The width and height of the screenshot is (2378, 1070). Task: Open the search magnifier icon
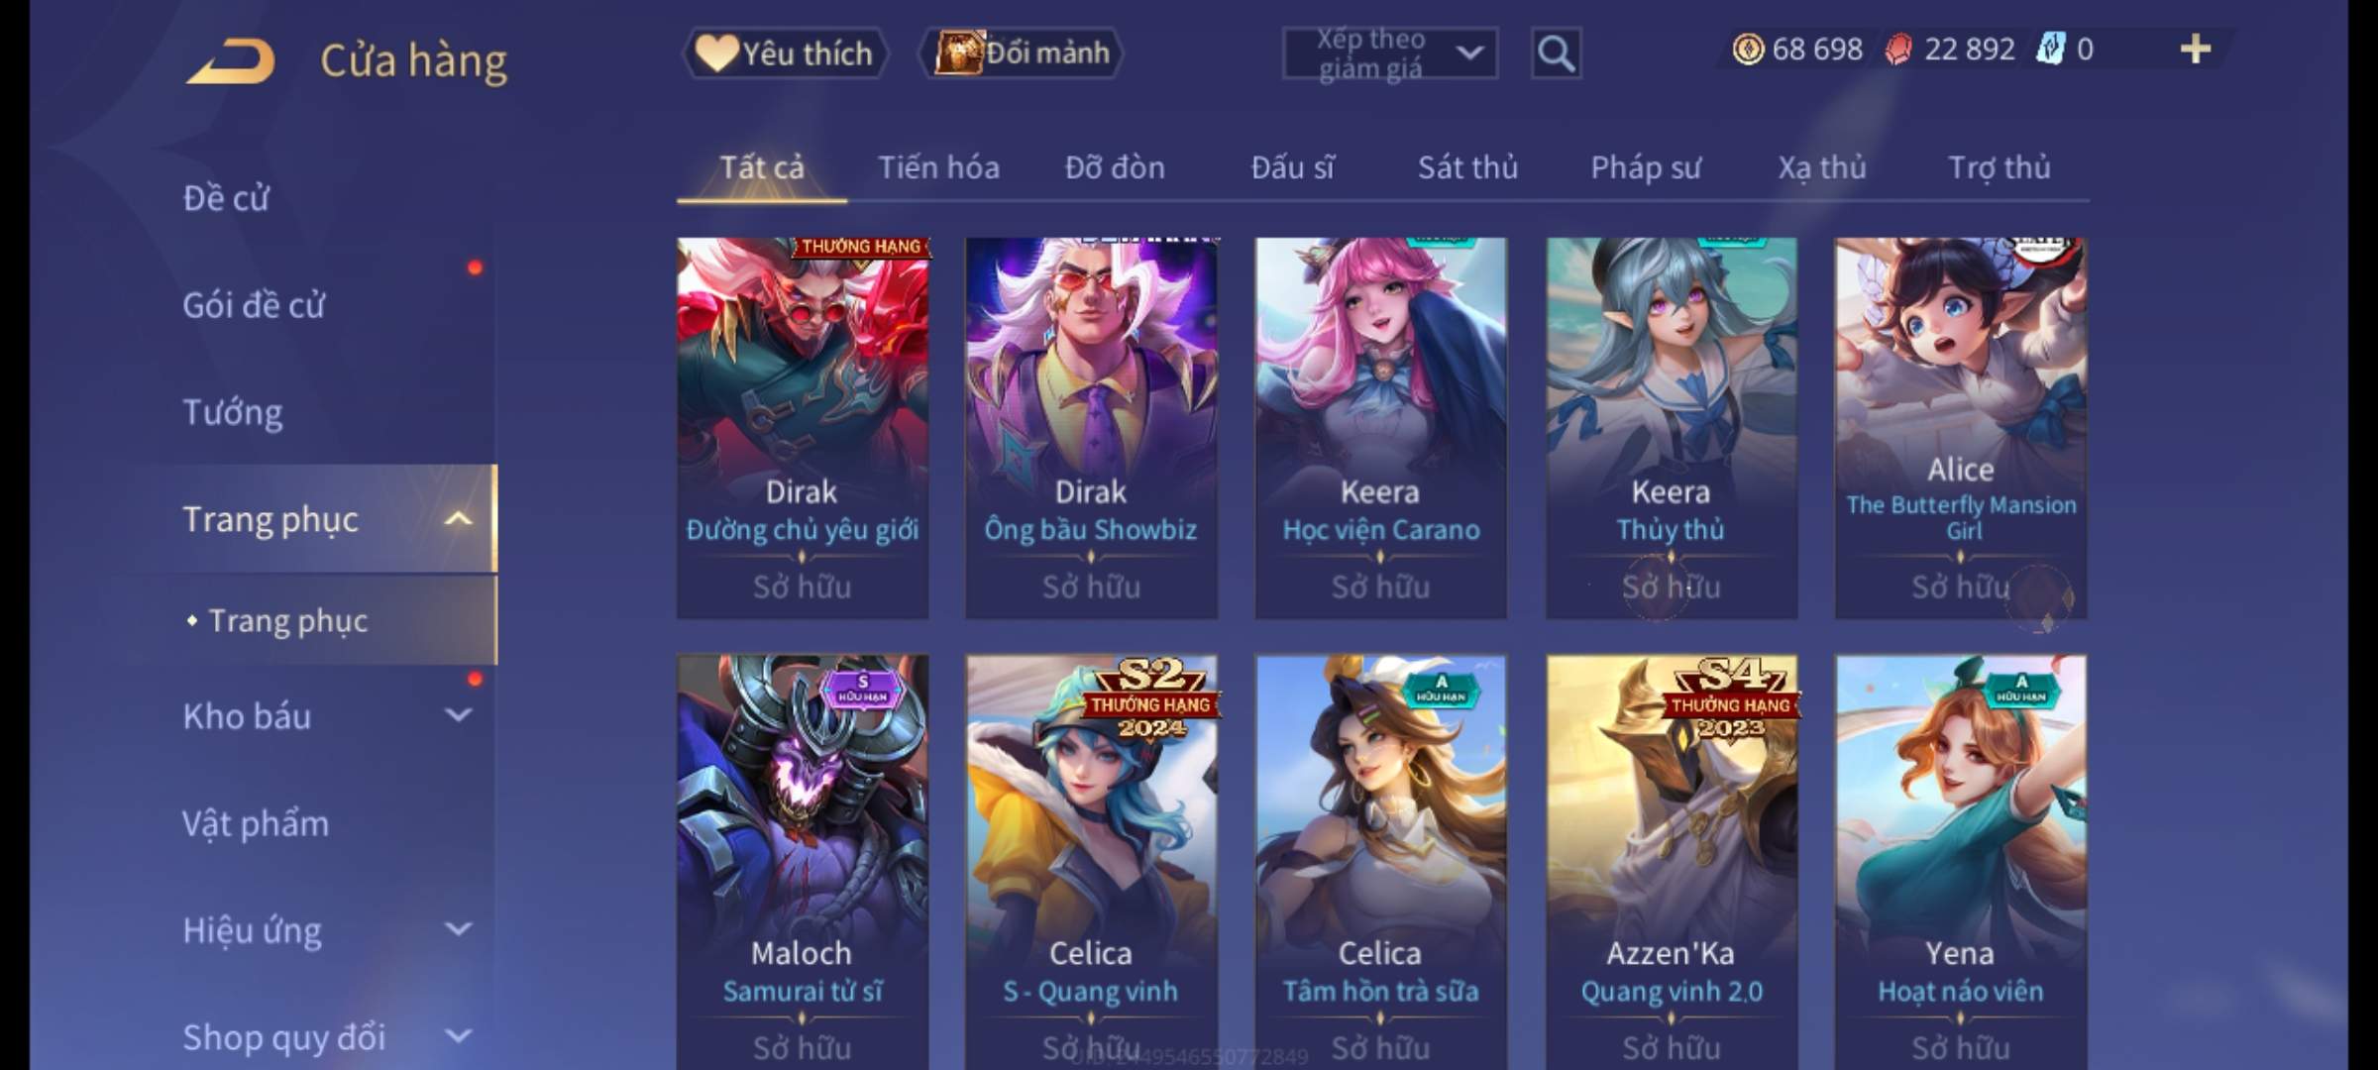click(x=1556, y=53)
